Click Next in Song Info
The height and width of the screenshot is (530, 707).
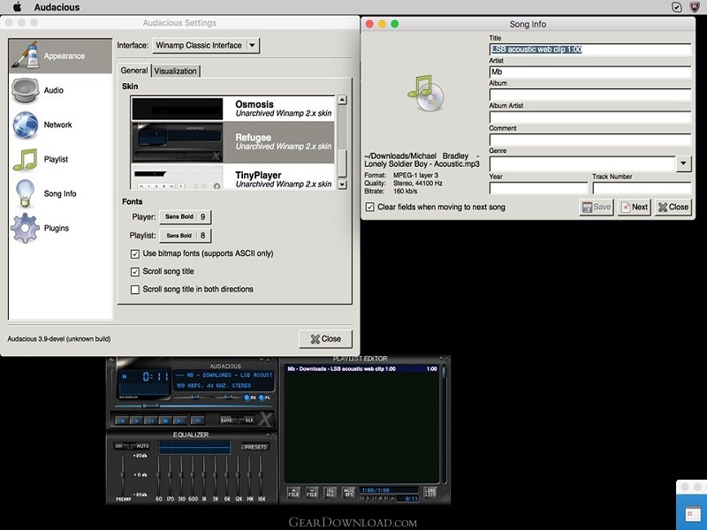tap(634, 208)
